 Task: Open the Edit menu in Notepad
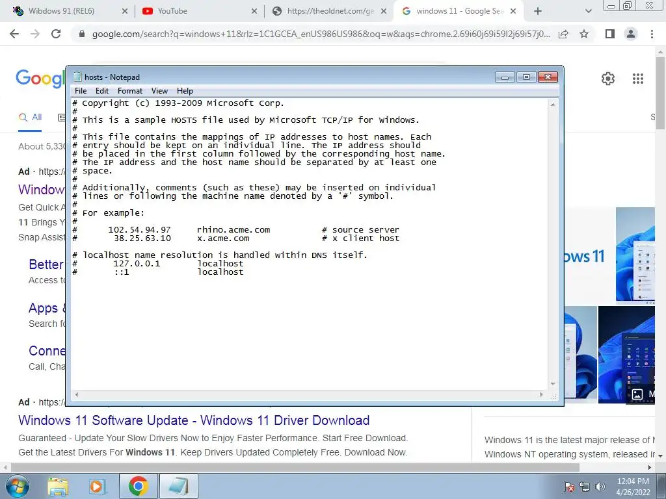pyautogui.click(x=102, y=91)
